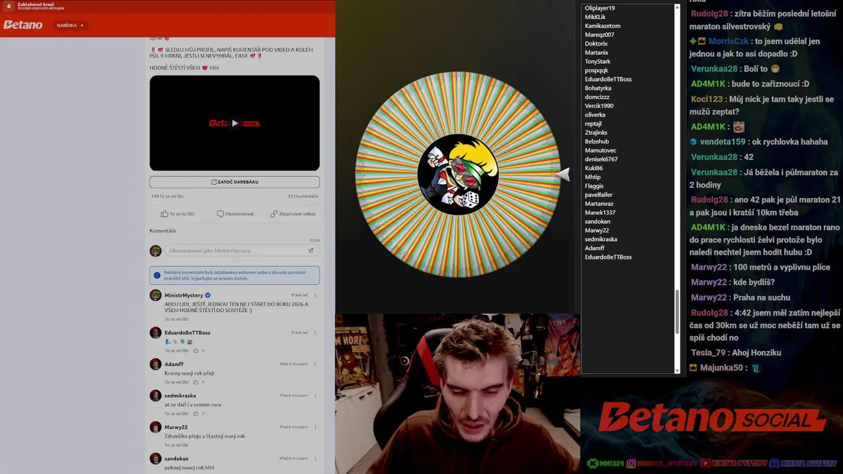Open three-dot menu on MinistrMystery comment

click(315, 295)
